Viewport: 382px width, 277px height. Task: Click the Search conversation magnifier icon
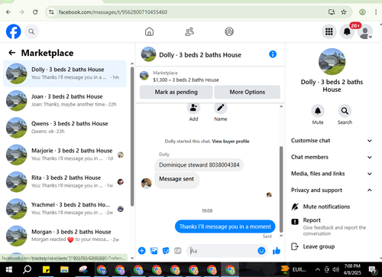coord(345,111)
